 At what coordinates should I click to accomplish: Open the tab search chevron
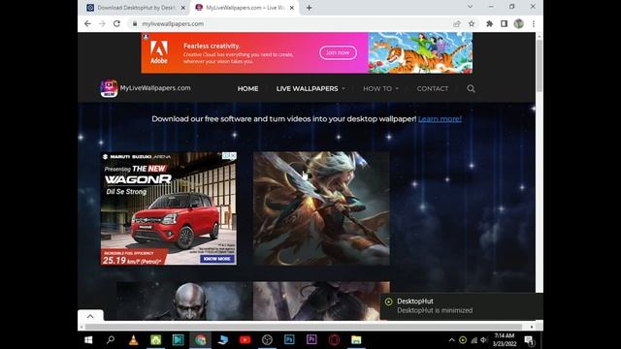point(470,7)
